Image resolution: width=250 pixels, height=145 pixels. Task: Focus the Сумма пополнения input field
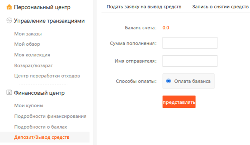(x=190, y=43)
